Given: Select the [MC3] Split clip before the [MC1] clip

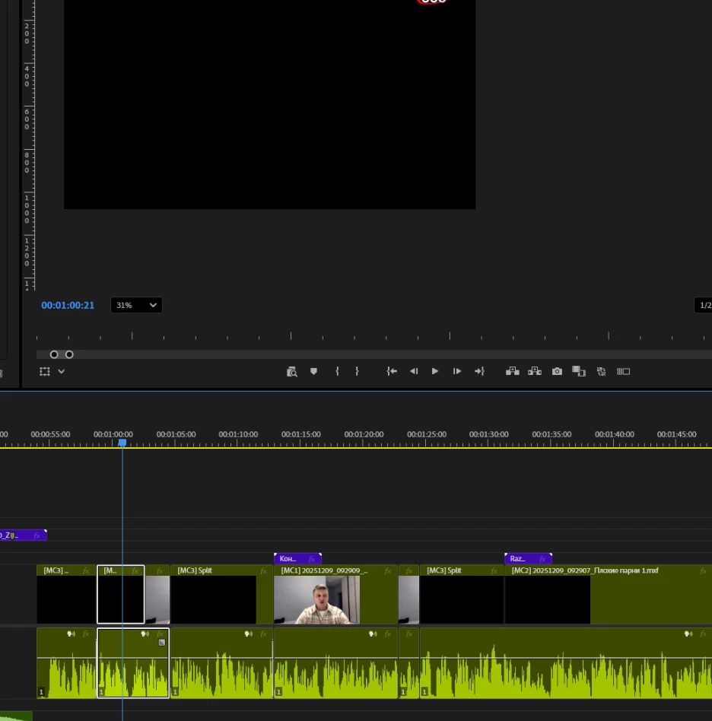Looking at the screenshot, I should 221,594.
